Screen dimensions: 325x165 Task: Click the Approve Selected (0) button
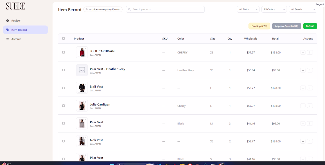point(287,26)
